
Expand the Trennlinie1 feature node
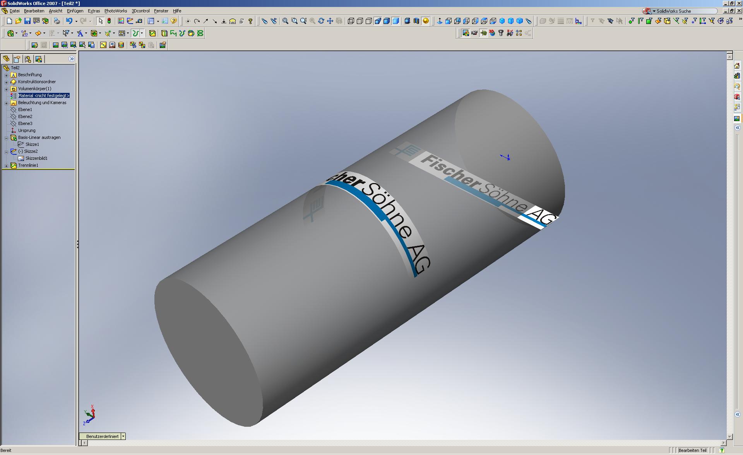pos(6,166)
